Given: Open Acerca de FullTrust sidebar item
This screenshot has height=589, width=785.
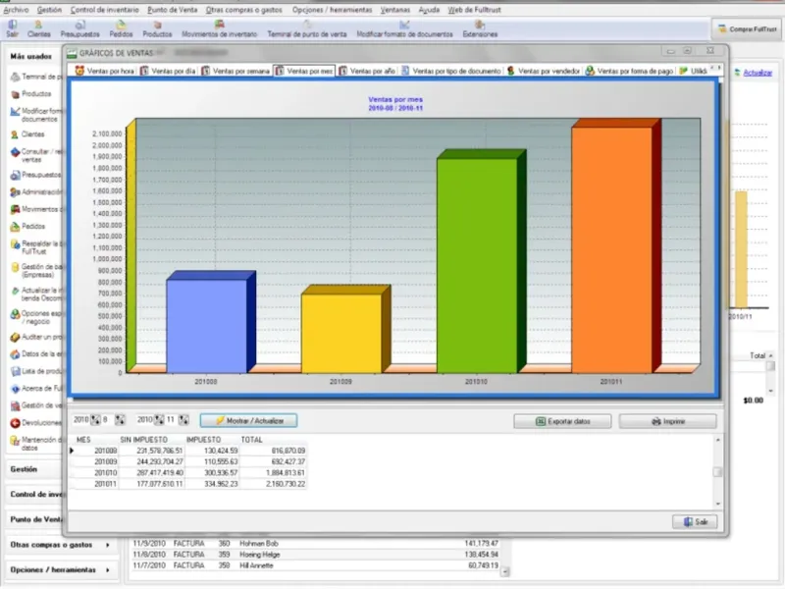Looking at the screenshot, I should (x=35, y=388).
